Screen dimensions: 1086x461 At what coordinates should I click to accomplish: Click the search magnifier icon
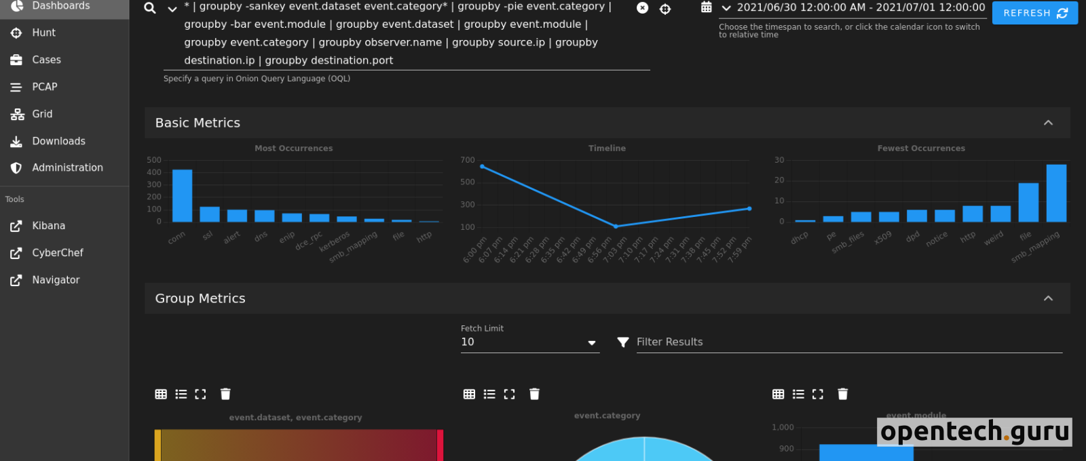point(150,8)
